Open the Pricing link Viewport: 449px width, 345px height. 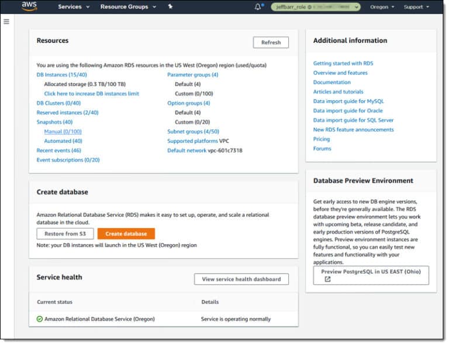(322, 139)
